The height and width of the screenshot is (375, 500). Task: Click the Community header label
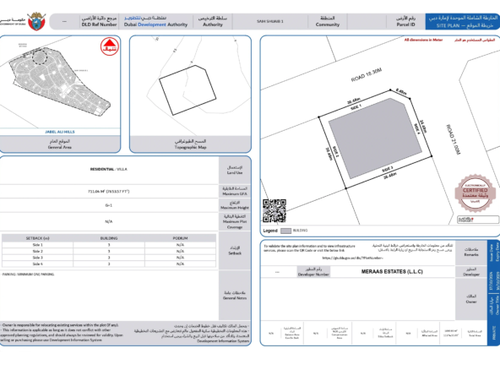[x=328, y=21]
